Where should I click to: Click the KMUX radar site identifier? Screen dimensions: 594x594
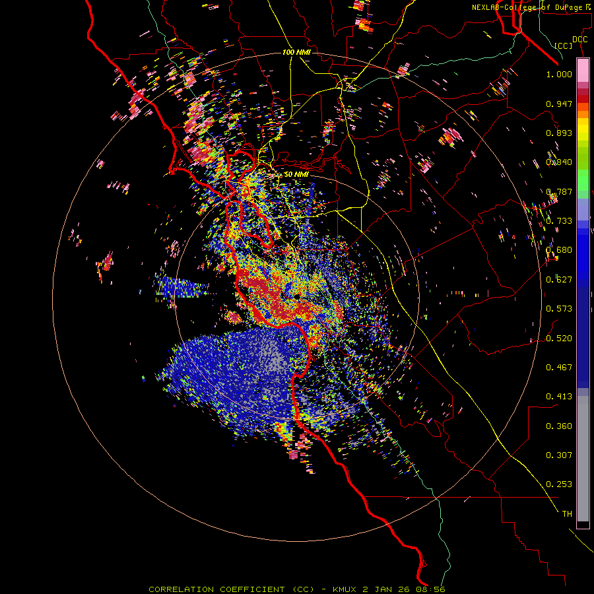coord(345,589)
